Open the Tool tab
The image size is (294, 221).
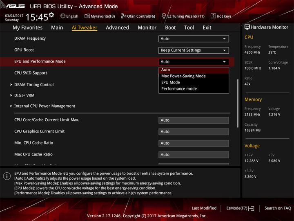pyautogui.click(x=189, y=28)
